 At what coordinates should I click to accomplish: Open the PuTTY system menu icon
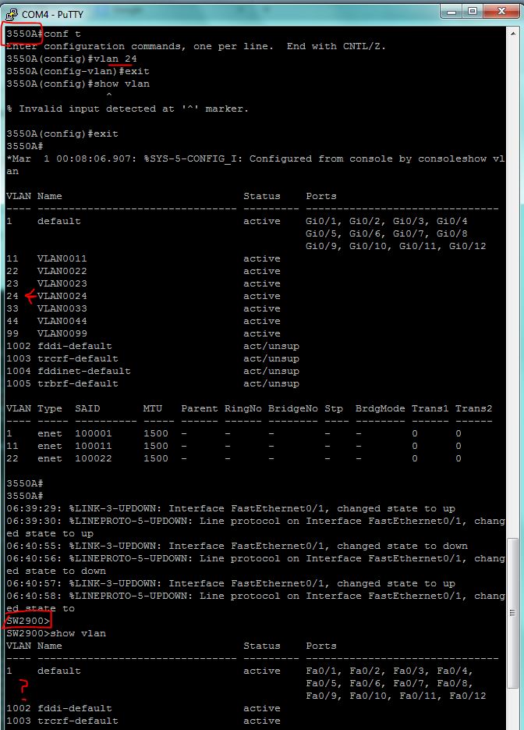[11, 14]
